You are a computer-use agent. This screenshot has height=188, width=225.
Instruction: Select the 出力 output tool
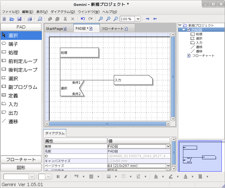click(x=21, y=113)
